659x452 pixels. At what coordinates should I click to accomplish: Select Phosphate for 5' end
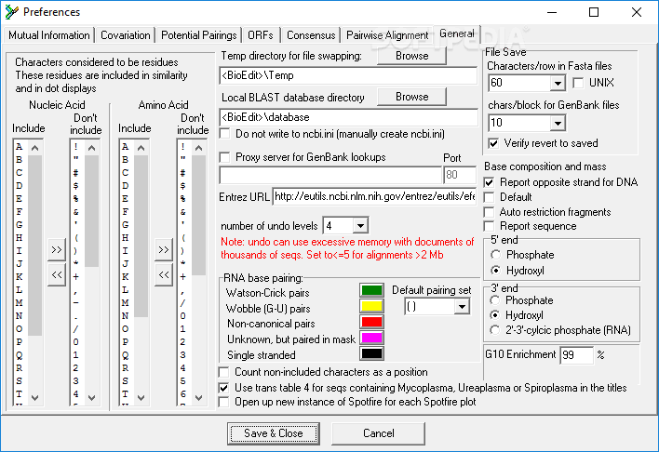(496, 255)
